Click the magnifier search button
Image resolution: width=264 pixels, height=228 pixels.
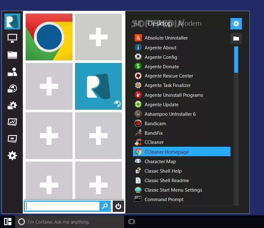[x=105, y=206]
